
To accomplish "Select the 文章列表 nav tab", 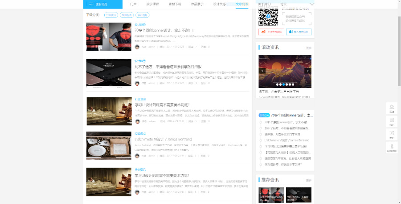I will click(x=242, y=4).
